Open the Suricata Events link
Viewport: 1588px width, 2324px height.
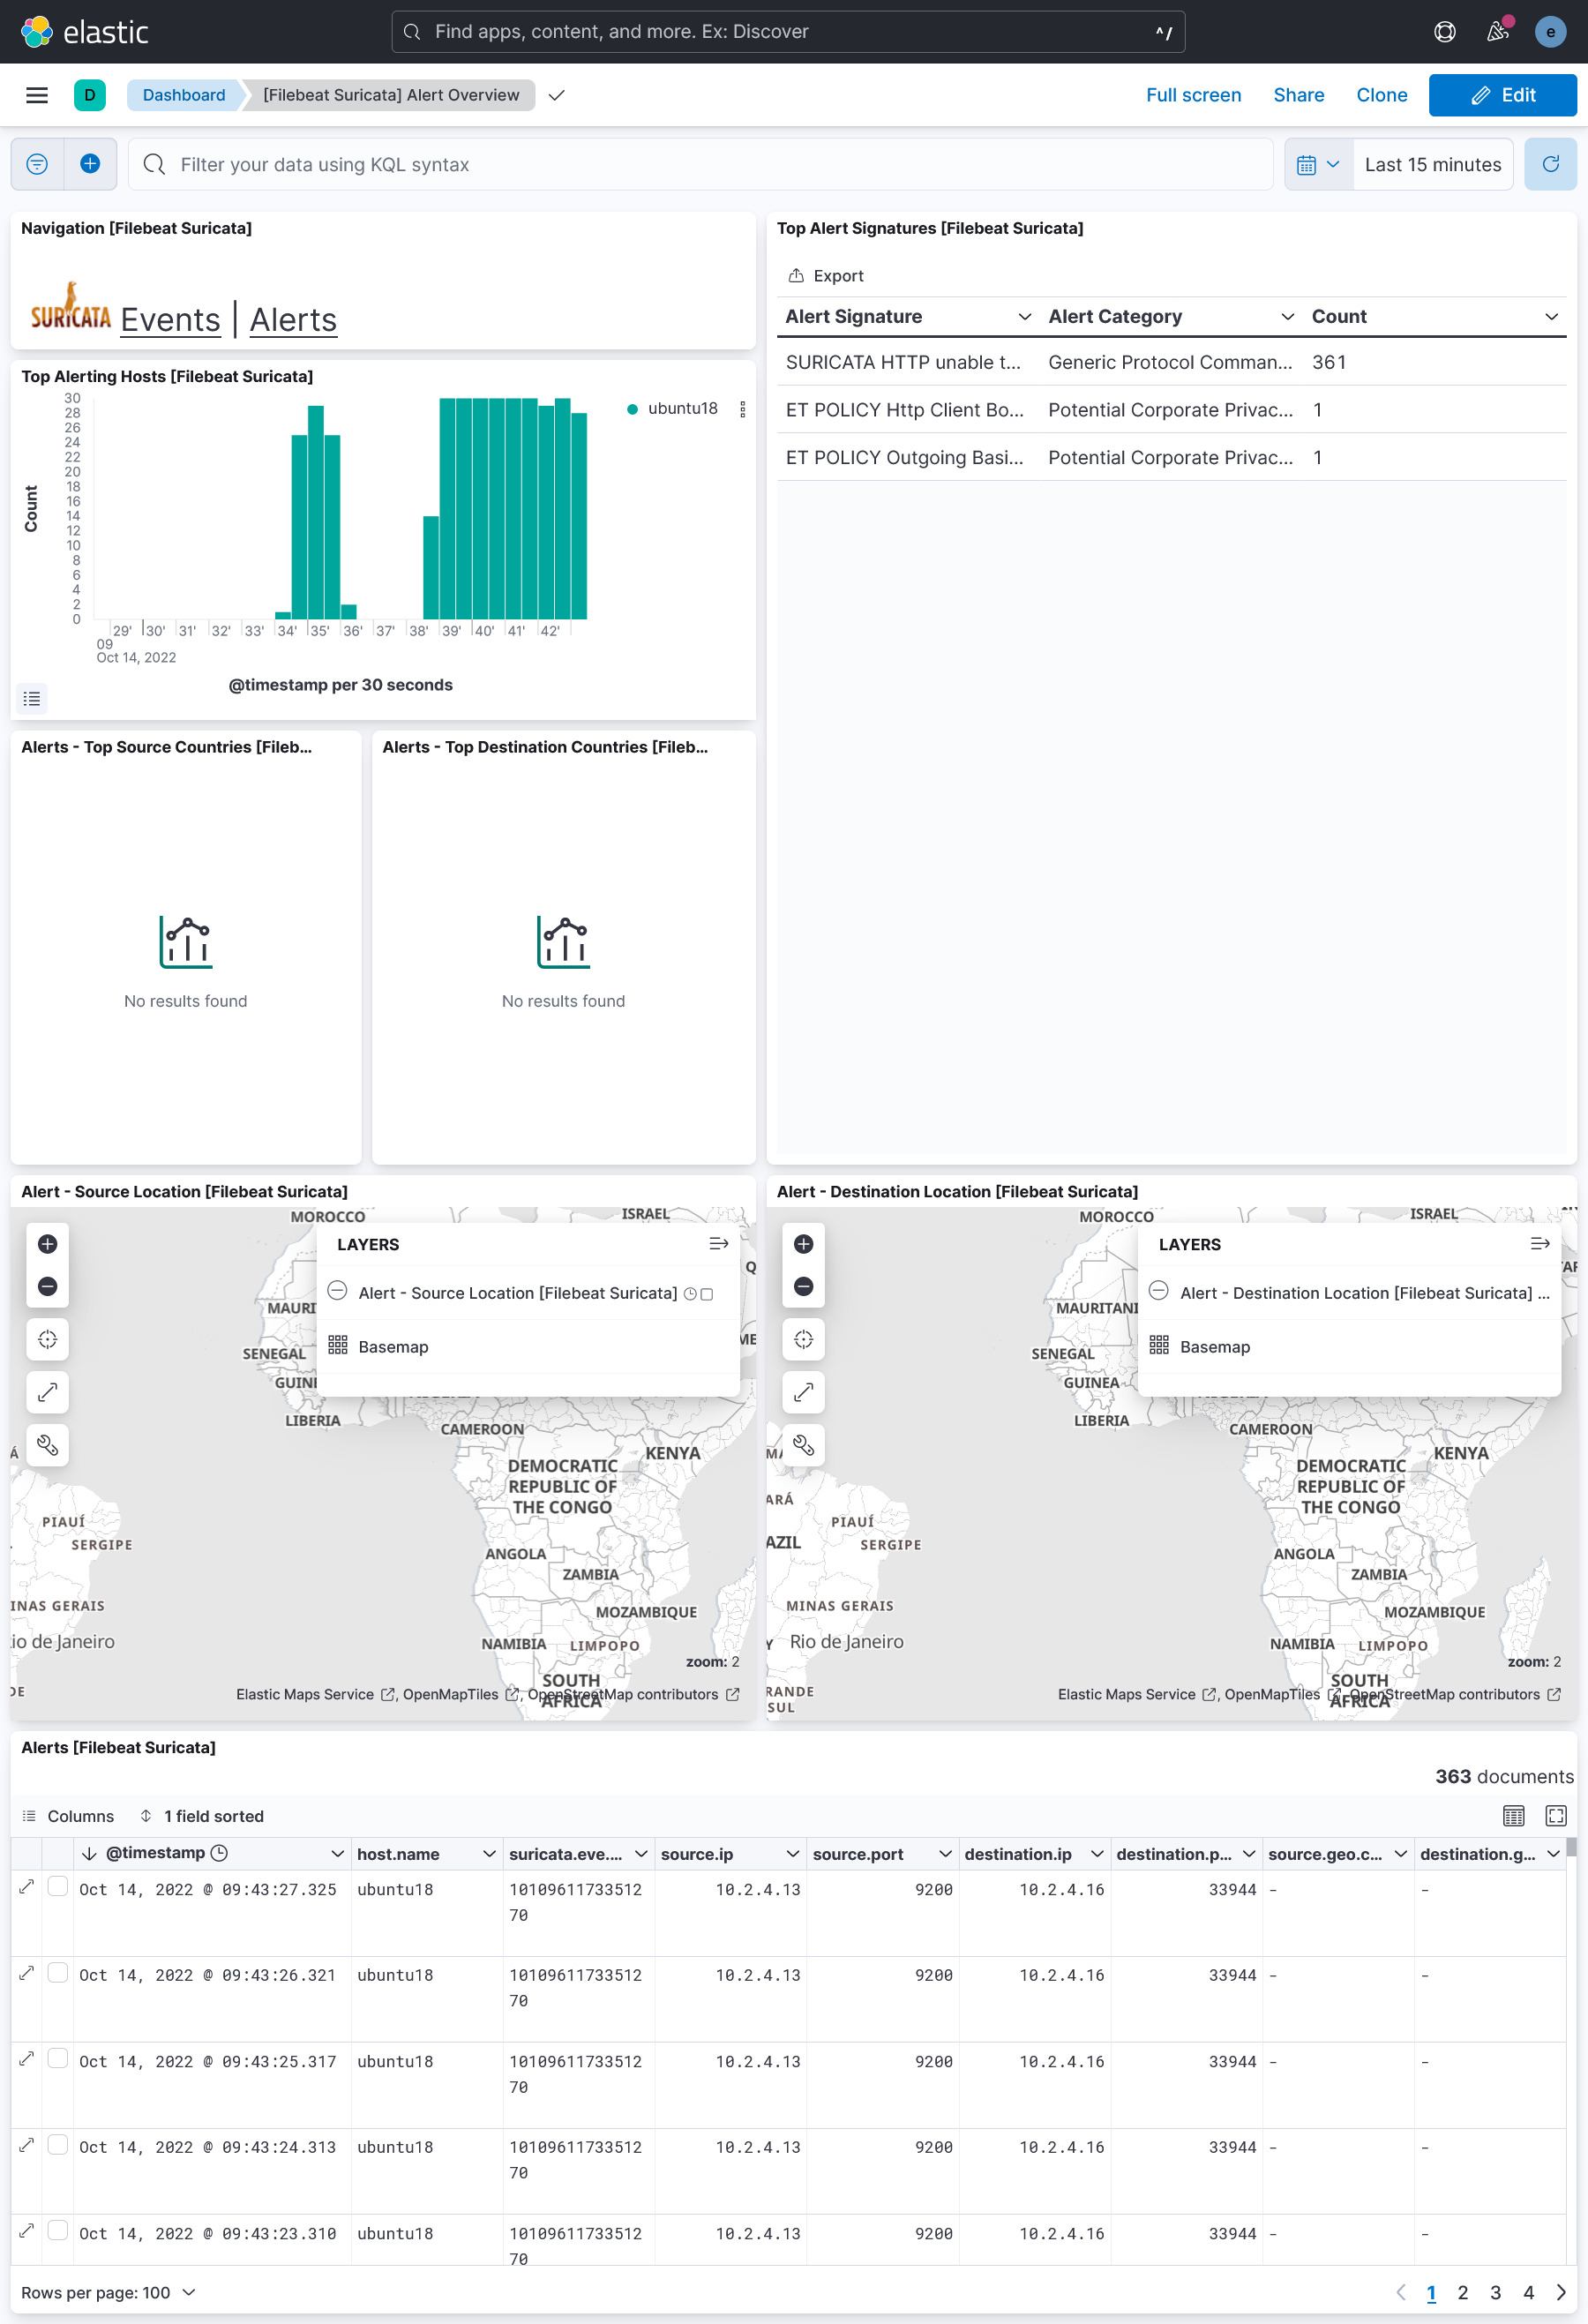click(x=170, y=320)
